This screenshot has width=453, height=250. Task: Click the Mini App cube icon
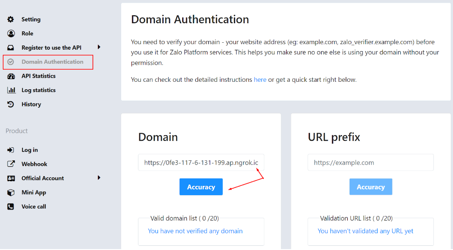pyautogui.click(x=11, y=192)
